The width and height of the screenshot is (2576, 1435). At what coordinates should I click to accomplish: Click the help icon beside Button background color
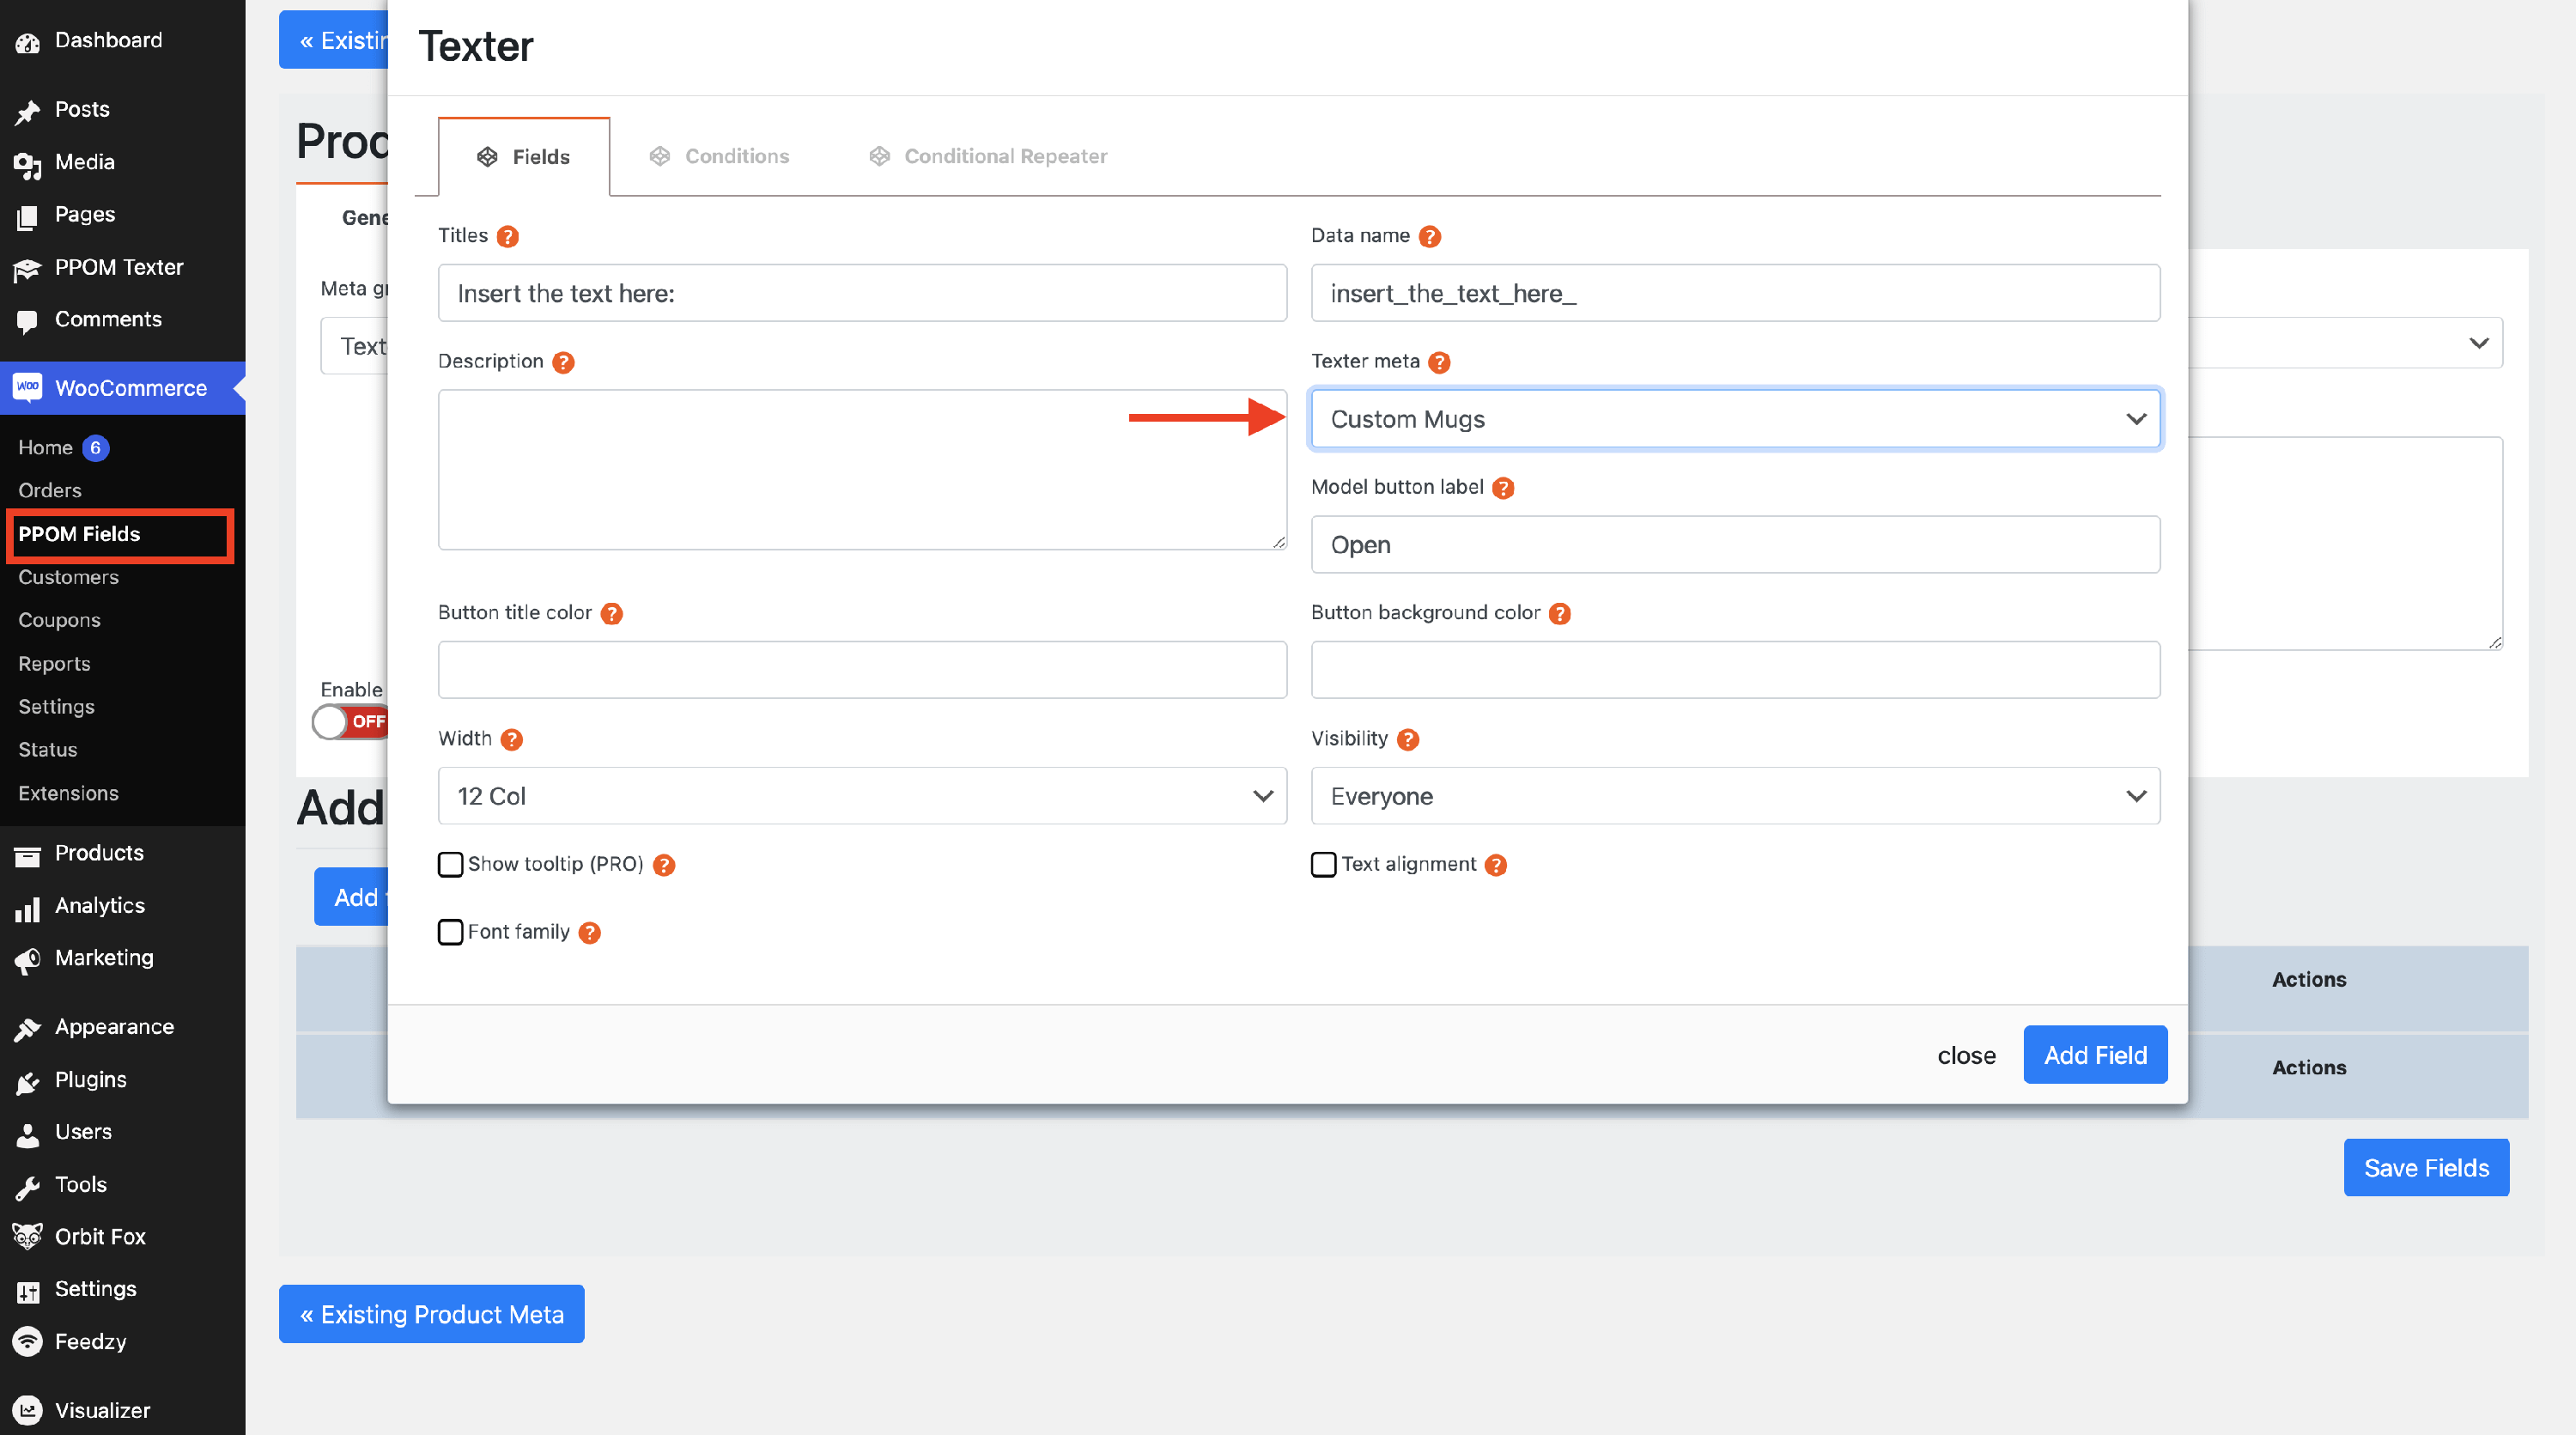[x=1560, y=613]
